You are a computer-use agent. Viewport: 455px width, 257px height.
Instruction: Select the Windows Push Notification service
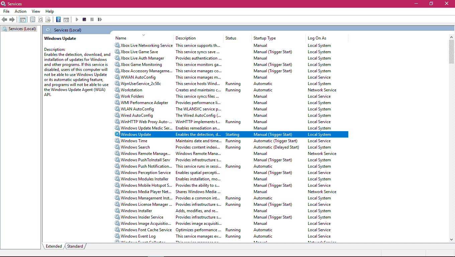(231, 166)
